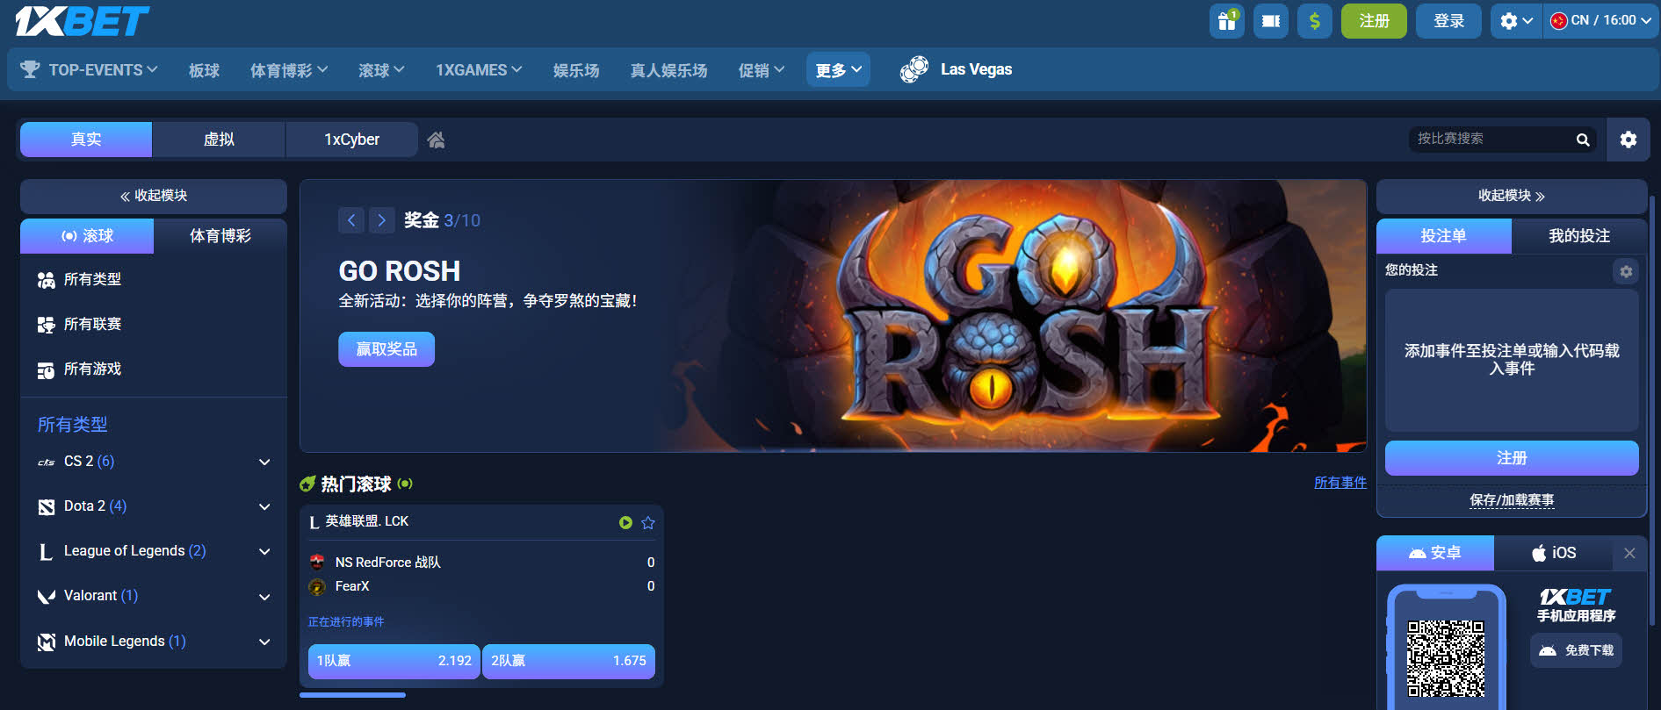1661x710 pixels.
Task: Expand the Dota 2 (4) row chevron
Action: [x=264, y=506]
